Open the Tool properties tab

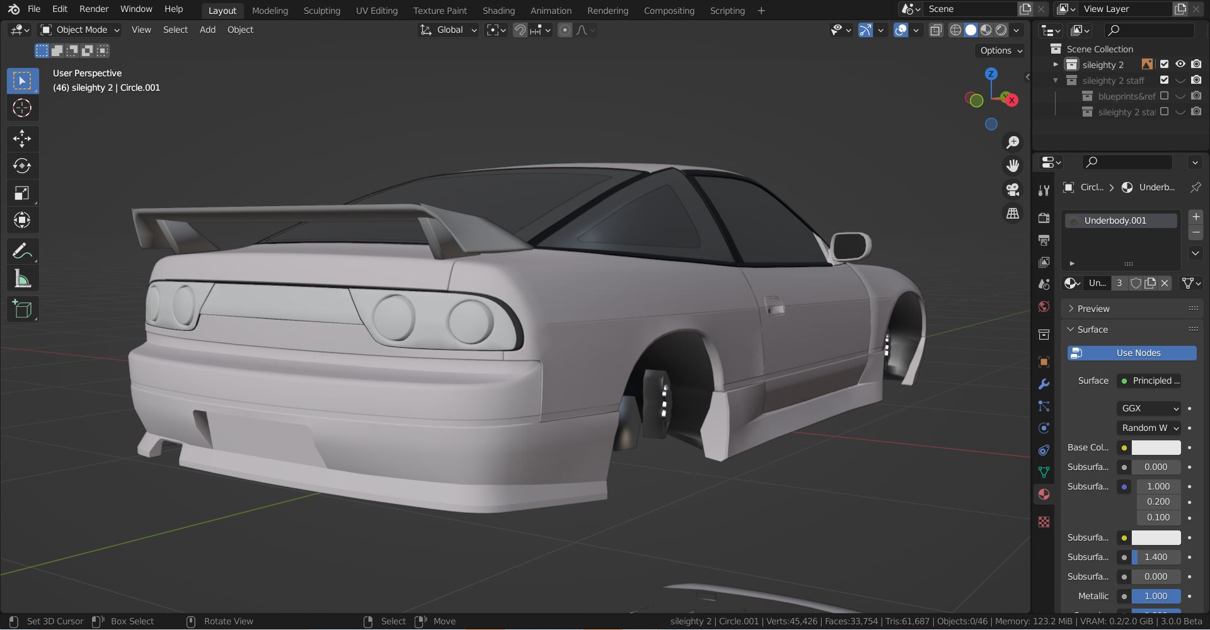tap(1044, 190)
